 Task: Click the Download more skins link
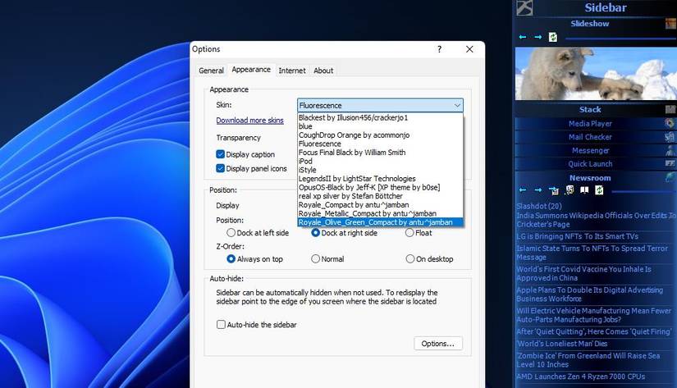249,121
